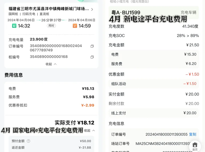Open the 福建省三明市尤溪县 station address
The height and width of the screenshot is (152, 205).
coord(49,9)
